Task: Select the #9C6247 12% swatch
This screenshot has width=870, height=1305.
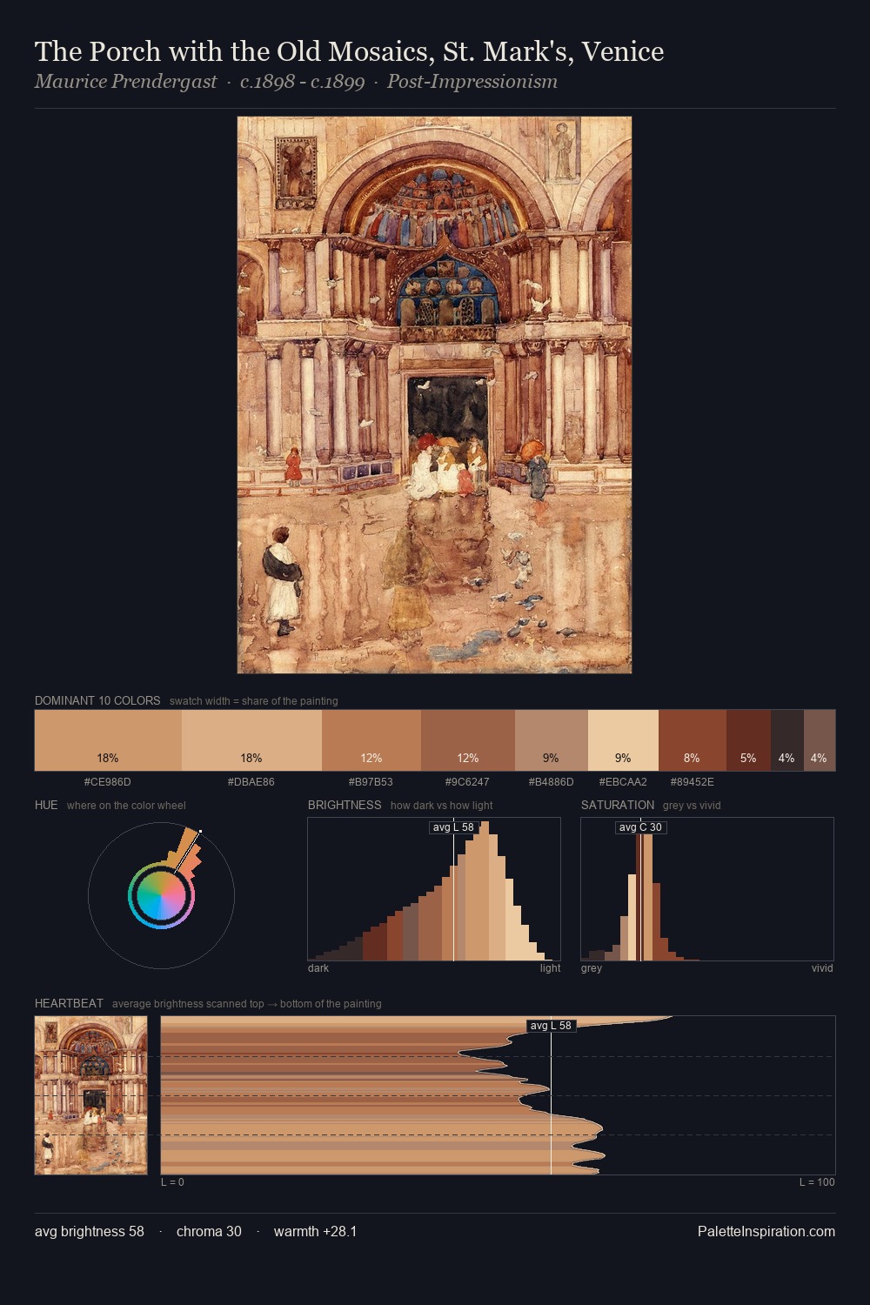Action: pyautogui.click(x=468, y=740)
